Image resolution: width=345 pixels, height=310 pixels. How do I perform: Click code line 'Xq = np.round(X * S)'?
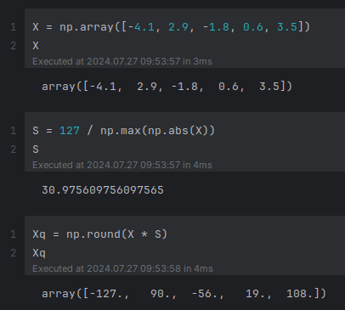[100, 234]
